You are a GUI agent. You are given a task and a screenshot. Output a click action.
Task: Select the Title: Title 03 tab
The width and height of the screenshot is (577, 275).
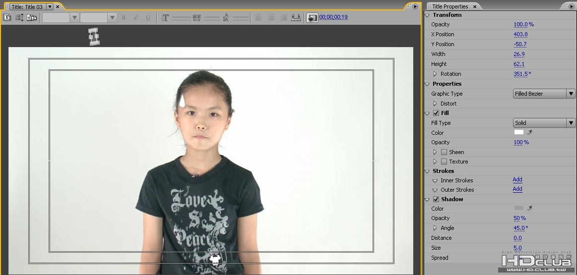tap(27, 6)
